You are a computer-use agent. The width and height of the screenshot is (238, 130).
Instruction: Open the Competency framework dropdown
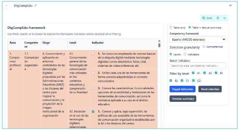click(198, 40)
